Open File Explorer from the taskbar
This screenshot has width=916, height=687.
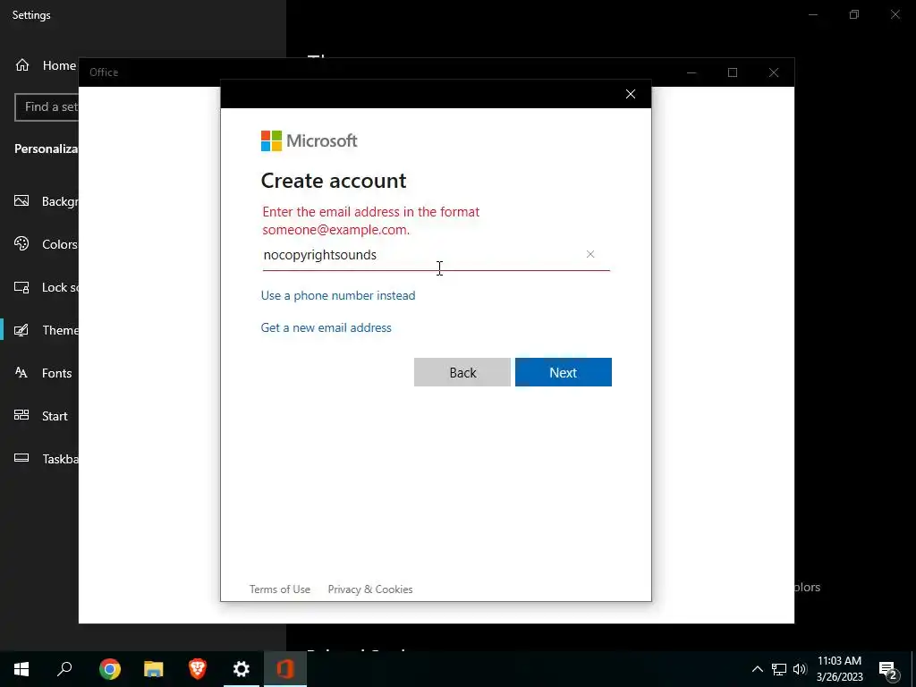153,669
